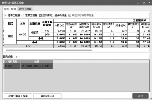
Task: Click the 设置分类及工程量 button
Action: (18, 96)
